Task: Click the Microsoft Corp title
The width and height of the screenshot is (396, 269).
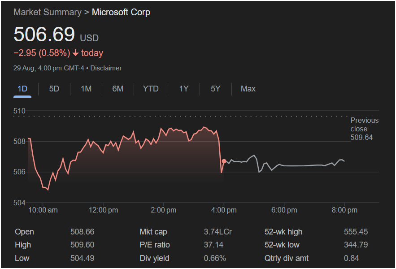Action: coord(121,12)
